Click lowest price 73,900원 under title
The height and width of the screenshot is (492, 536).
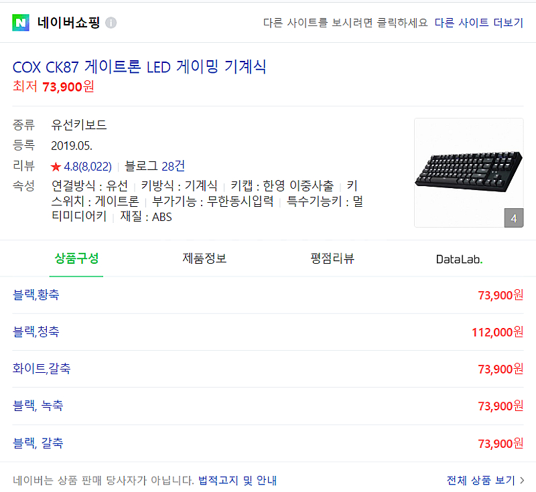(54, 87)
